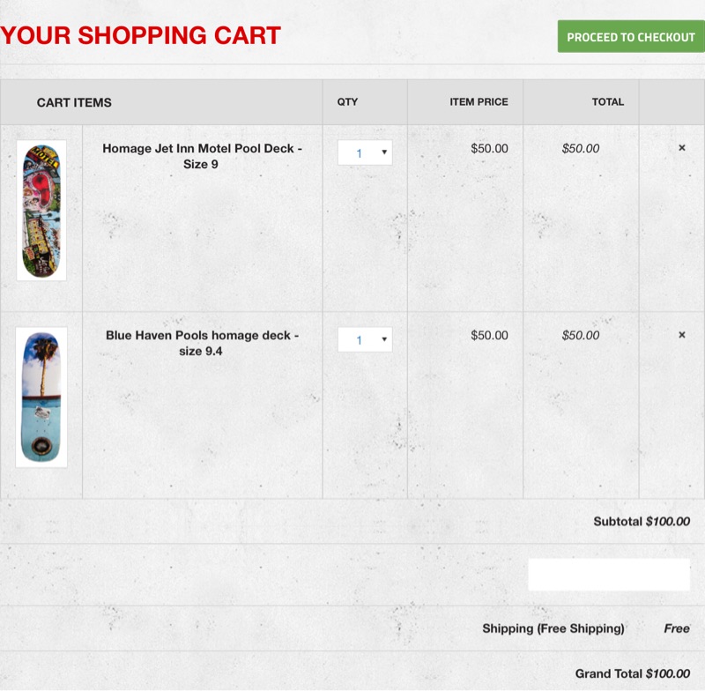Click the Grand Total $100.00 line
Image resolution: width=705 pixels, height=691 pixels.
point(632,673)
